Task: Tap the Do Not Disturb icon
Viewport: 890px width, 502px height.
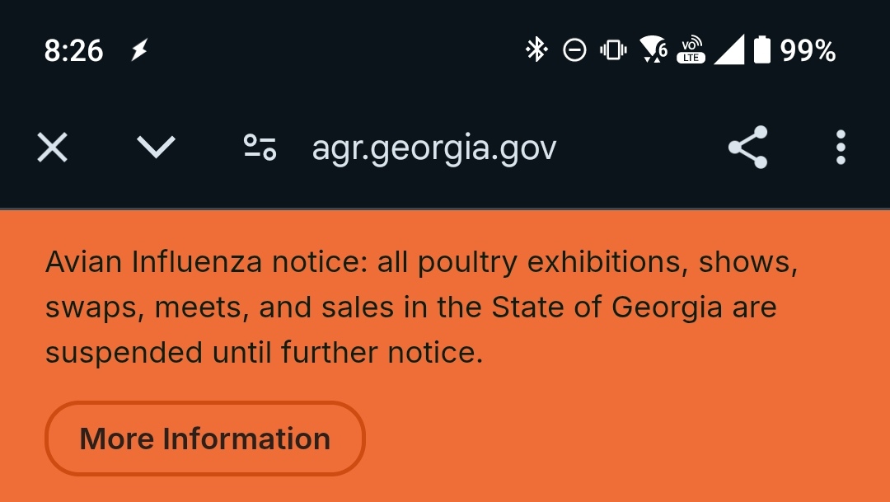Action: (x=574, y=50)
